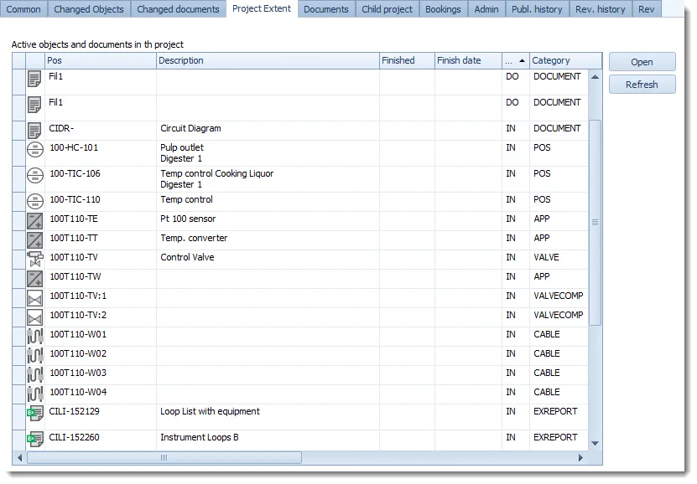Open the Documents tab
Screen dimensions: 697x484
[x=326, y=9]
